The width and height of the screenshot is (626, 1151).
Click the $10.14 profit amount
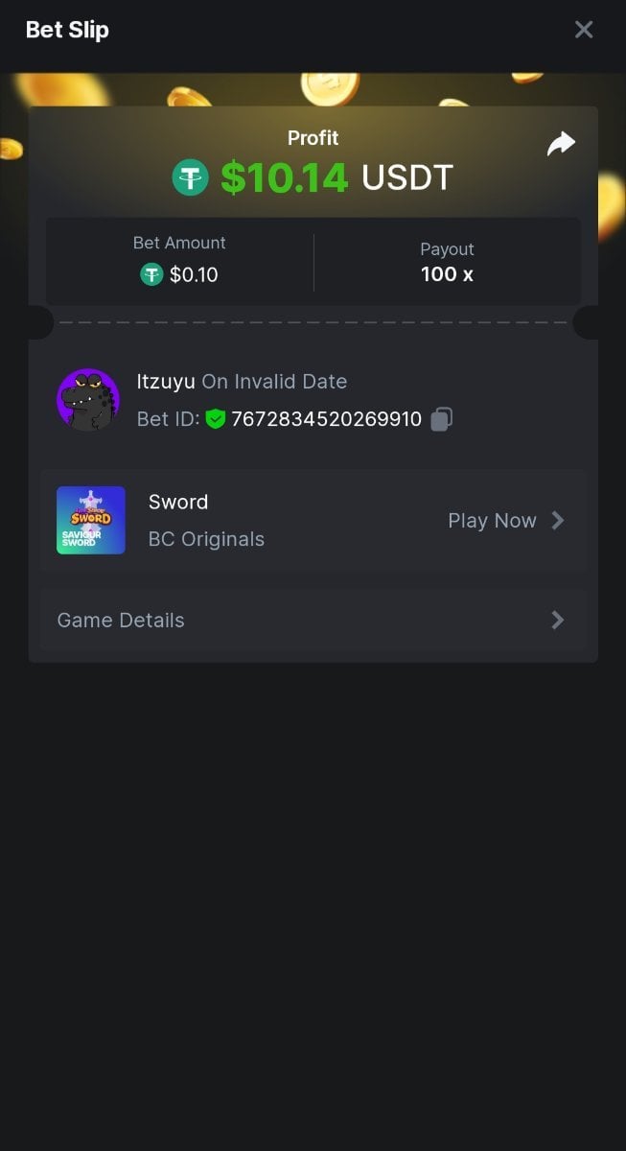[x=284, y=177]
